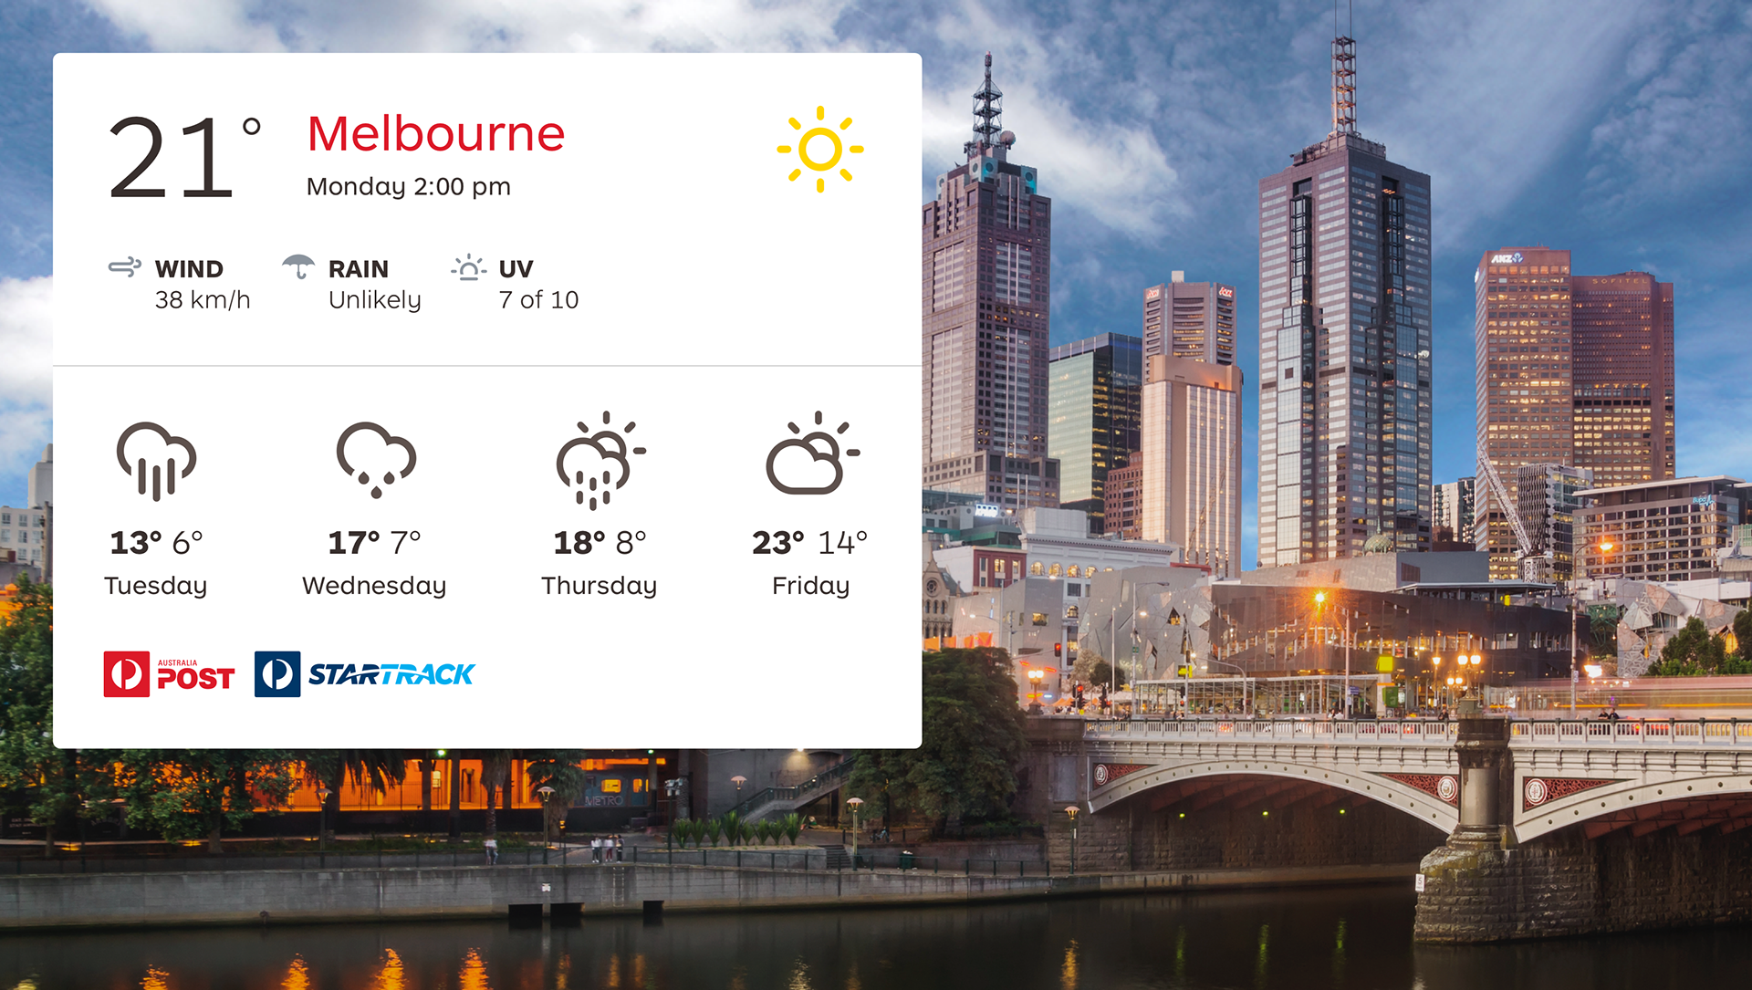Click the 38 km/h wind value
Screen dimensions: 1752x990
(x=203, y=300)
